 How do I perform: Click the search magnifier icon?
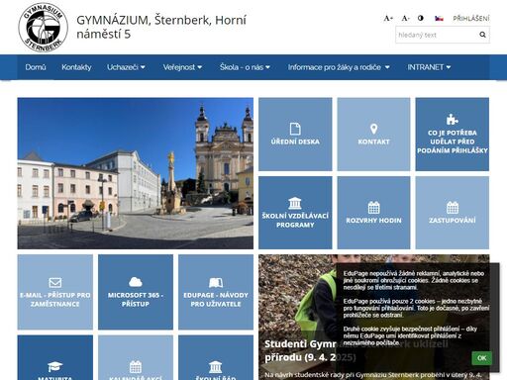482,35
